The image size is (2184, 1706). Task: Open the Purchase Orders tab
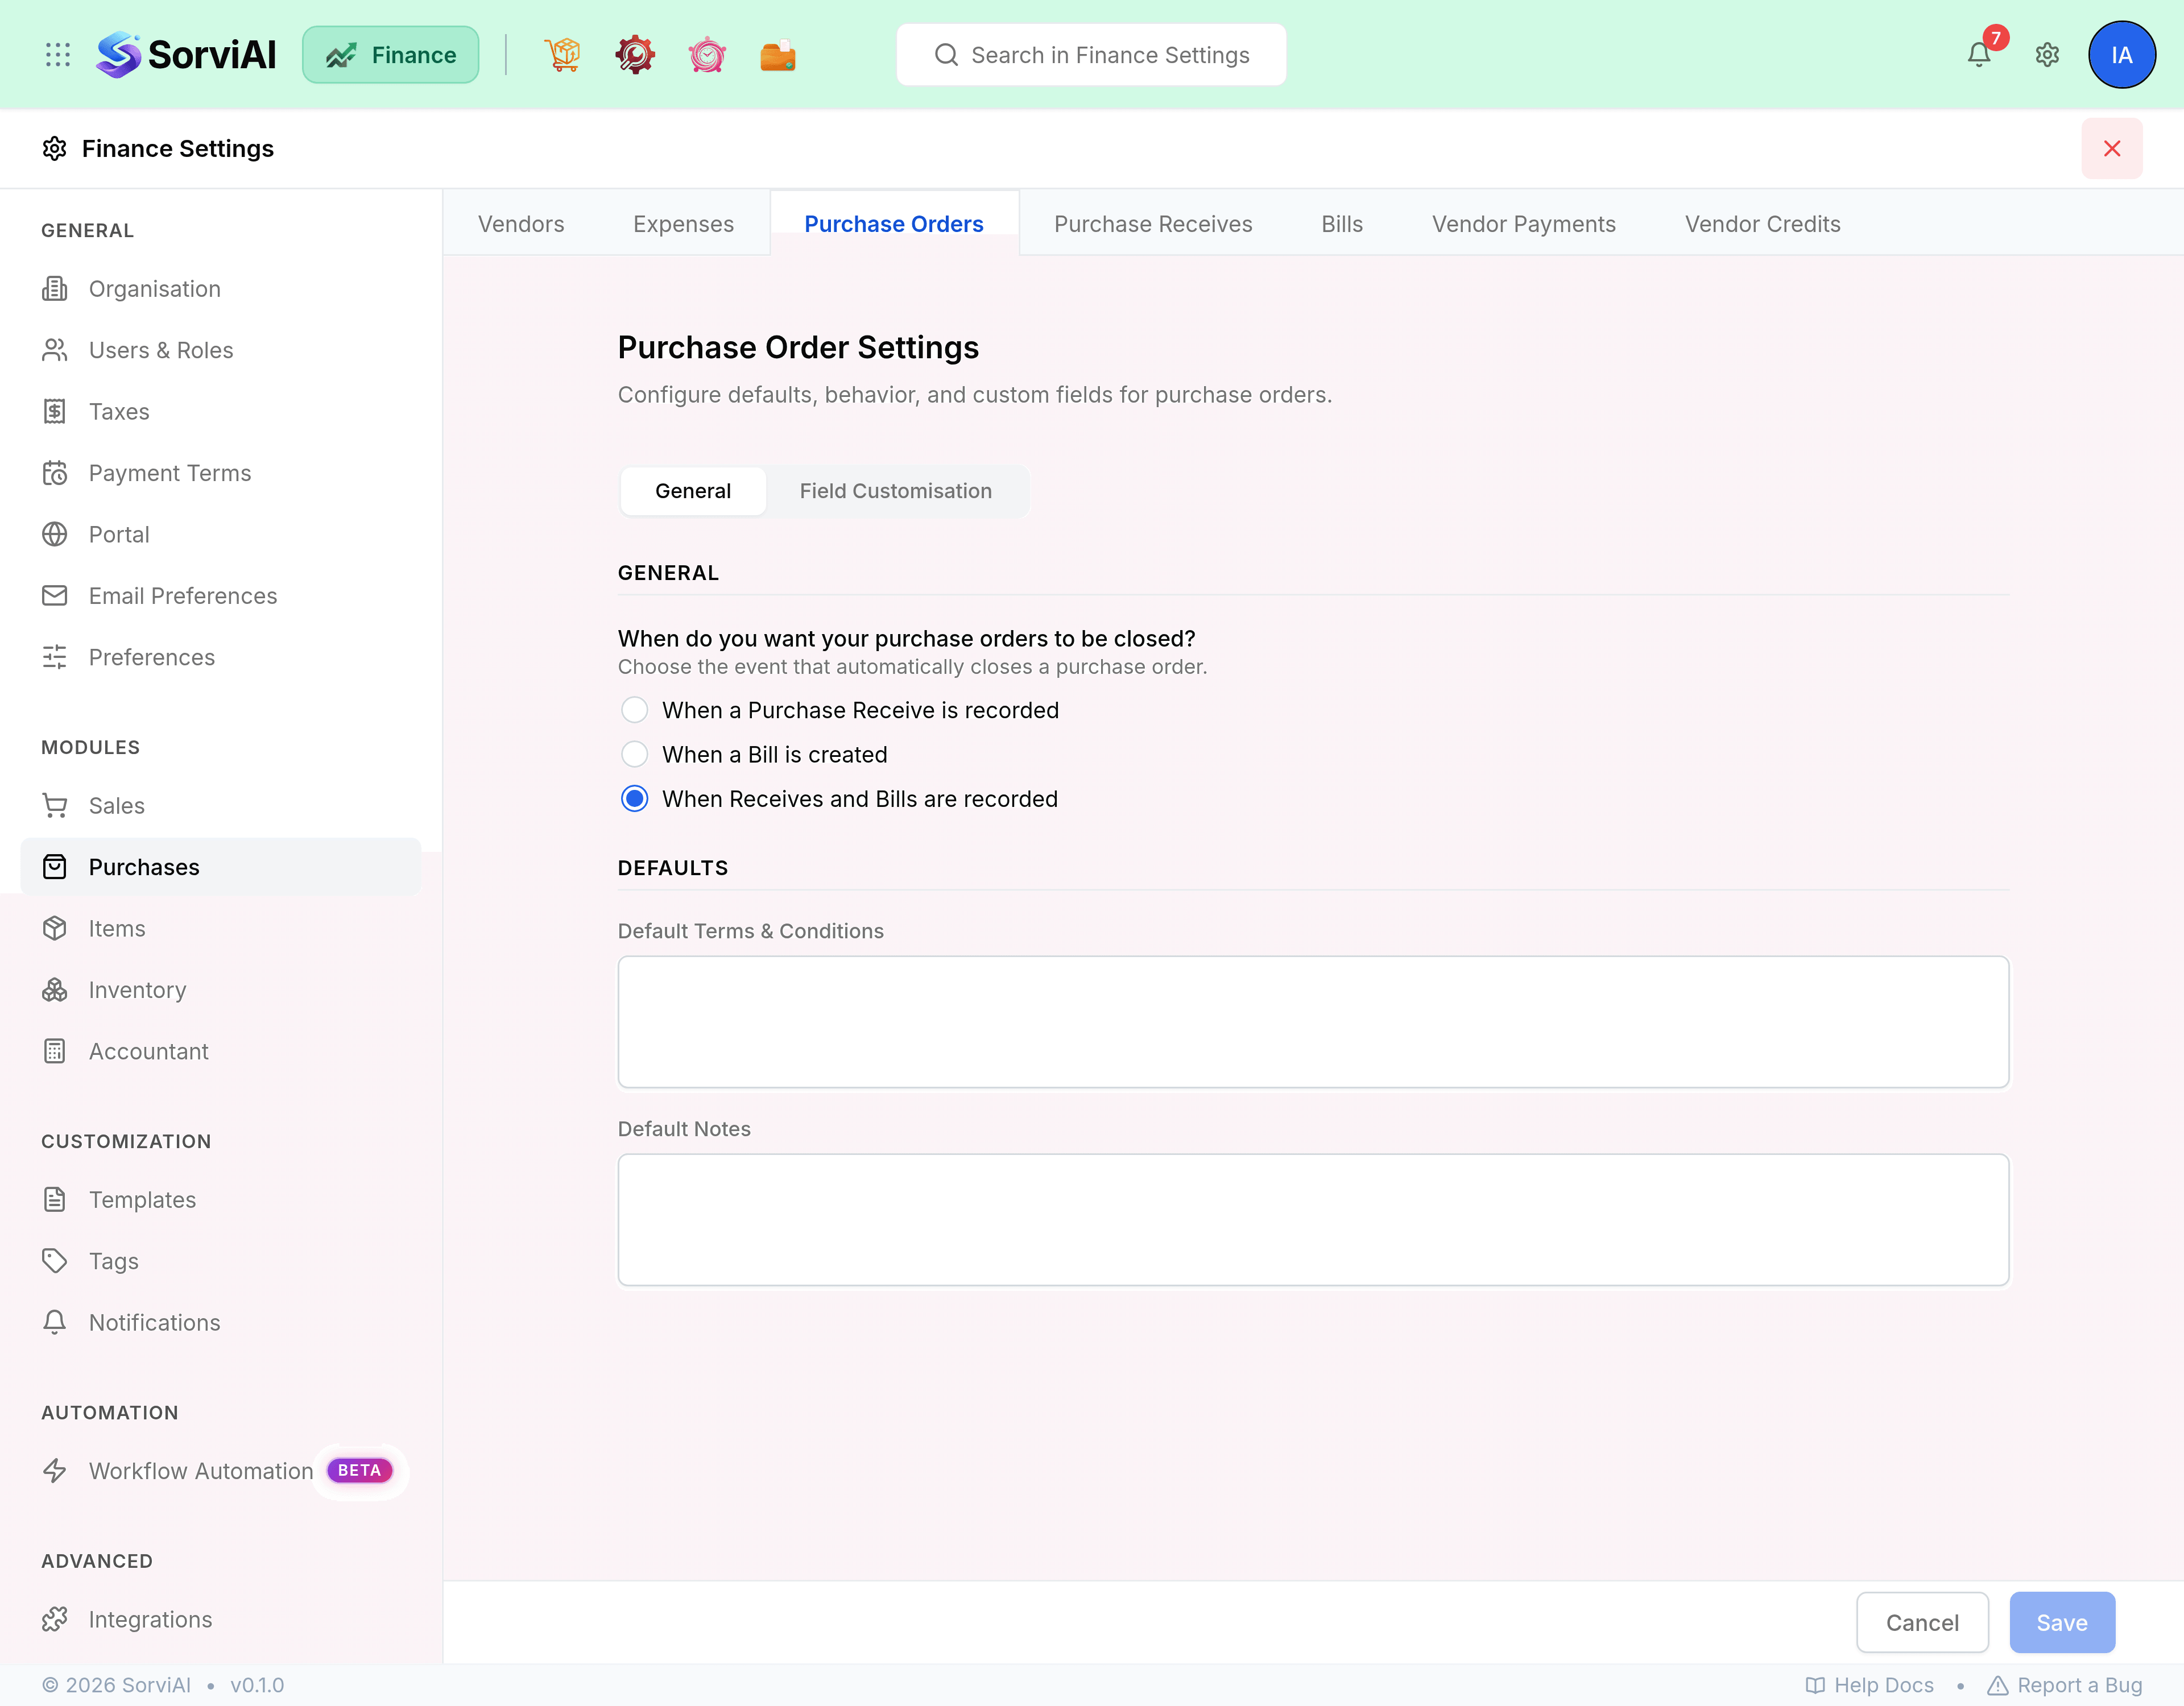click(894, 224)
